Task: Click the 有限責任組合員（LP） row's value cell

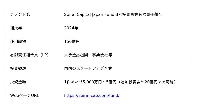Action: point(150,55)
